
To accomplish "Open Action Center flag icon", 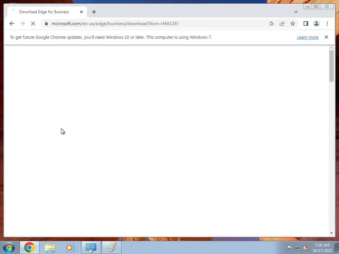I will click(289, 247).
